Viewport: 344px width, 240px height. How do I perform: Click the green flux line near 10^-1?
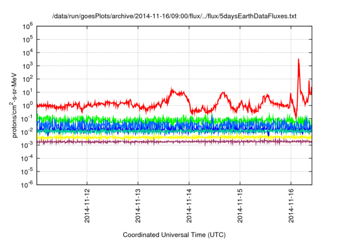click(x=174, y=119)
